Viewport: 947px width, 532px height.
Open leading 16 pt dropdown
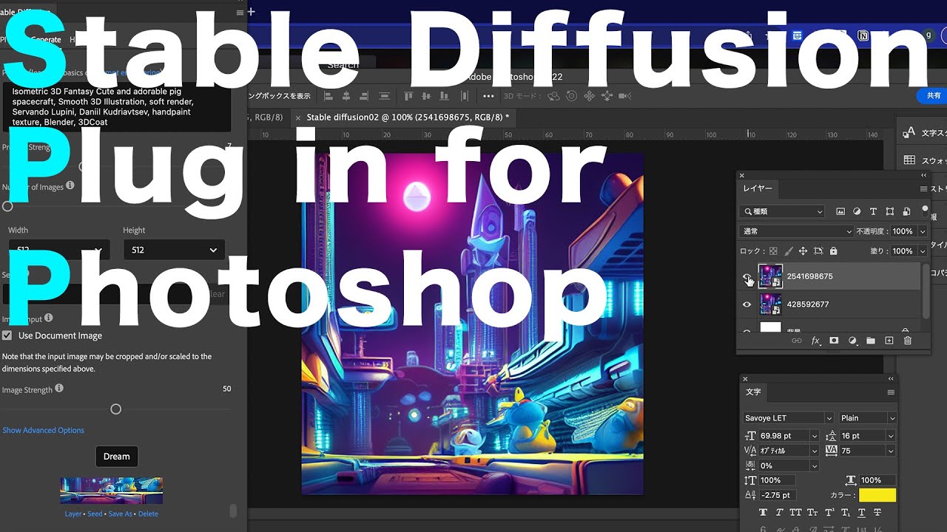892,436
